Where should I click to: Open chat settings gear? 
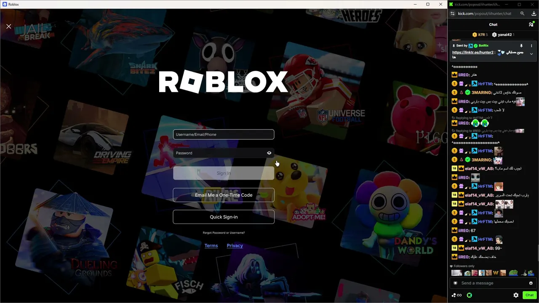(516, 295)
